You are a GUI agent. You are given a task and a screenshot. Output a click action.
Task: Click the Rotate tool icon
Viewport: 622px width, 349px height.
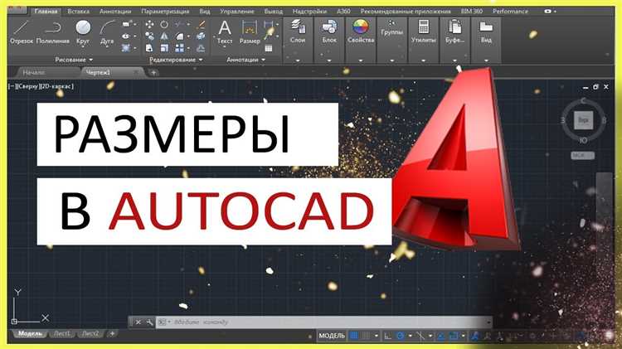pos(164,25)
